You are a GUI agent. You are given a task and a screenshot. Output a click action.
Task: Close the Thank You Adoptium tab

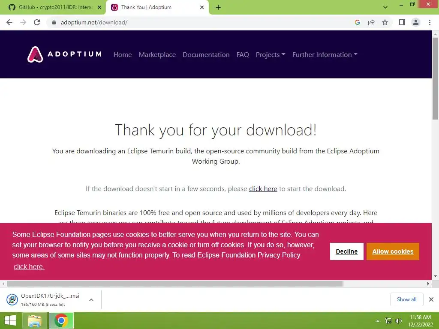202,8
